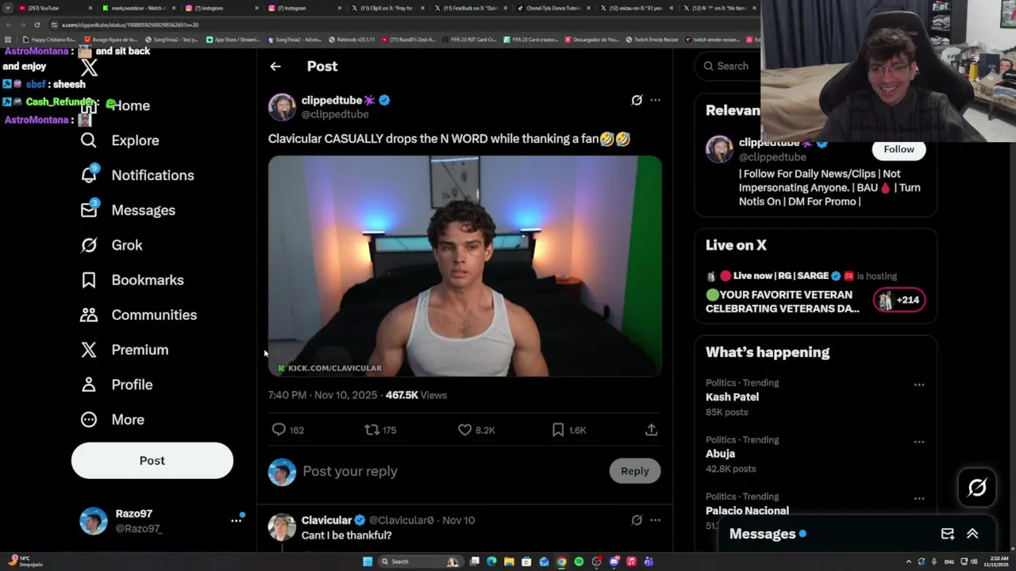Open @clippedtube handle on the post
Screen dimensions: 1016x571
click(335, 114)
